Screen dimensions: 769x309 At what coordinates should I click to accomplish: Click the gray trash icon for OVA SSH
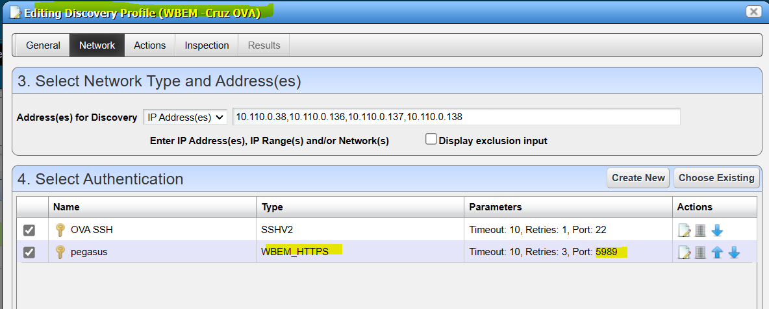click(x=700, y=230)
